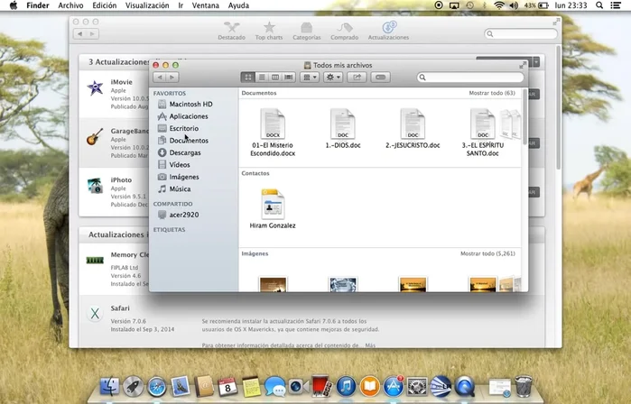Select Aplicaciones in the Finder sidebar
The image size is (631, 404).
click(188, 116)
